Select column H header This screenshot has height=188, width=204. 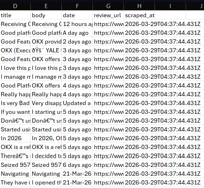point(139,6)
